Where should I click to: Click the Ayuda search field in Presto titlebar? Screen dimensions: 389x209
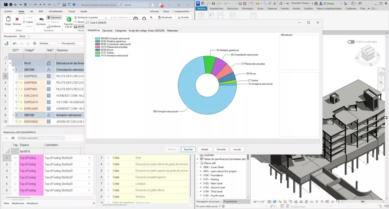pos(134,5)
